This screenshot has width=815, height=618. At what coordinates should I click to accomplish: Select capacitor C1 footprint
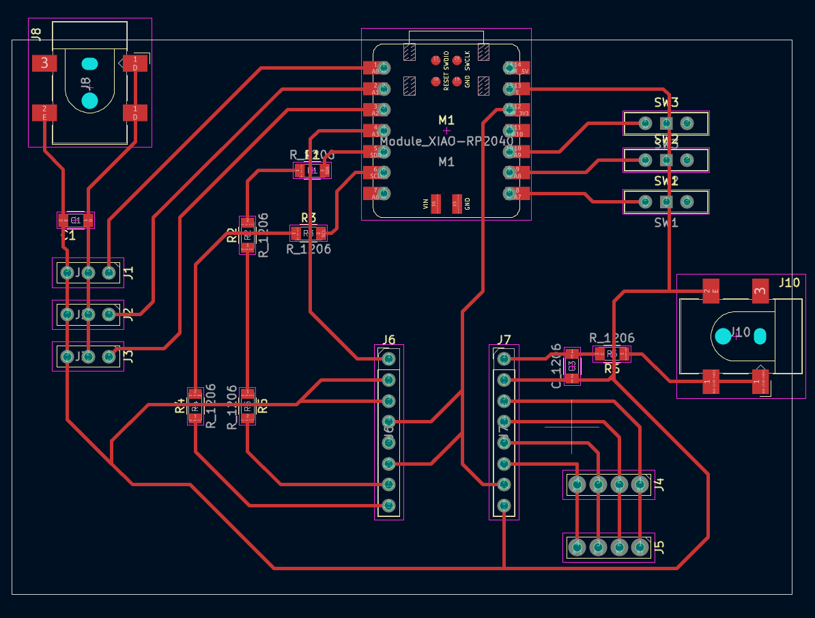coord(76,220)
